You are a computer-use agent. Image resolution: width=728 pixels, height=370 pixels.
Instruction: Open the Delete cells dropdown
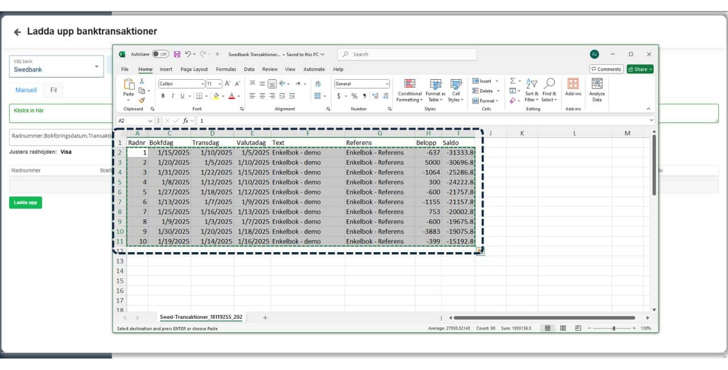click(485, 91)
